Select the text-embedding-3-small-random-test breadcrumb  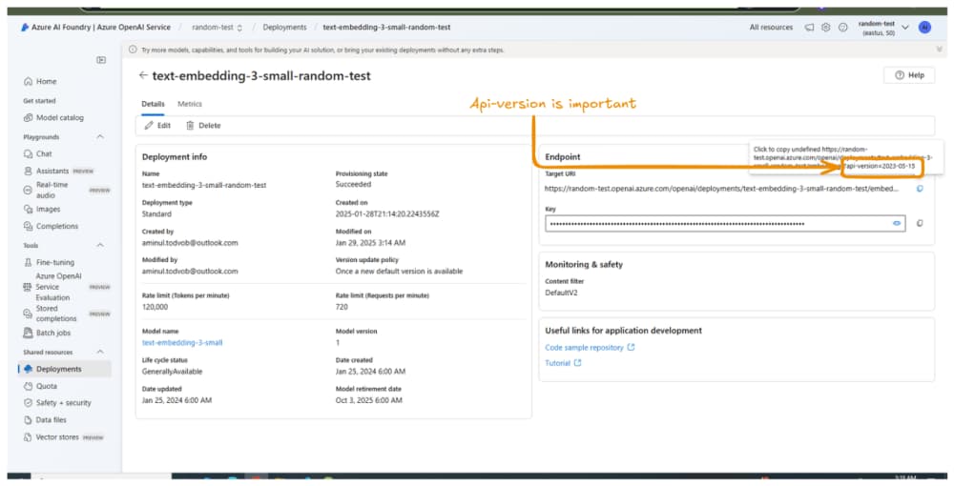click(x=386, y=28)
